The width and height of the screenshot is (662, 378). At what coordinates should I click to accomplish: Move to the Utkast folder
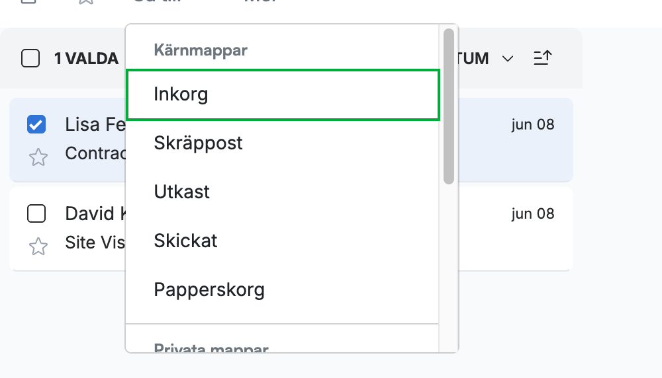283,192
